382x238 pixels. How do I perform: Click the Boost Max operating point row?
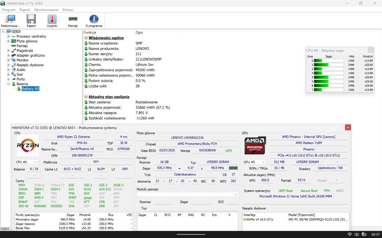click(x=73, y=228)
